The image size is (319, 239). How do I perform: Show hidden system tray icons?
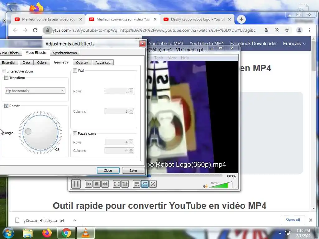tap(280, 233)
